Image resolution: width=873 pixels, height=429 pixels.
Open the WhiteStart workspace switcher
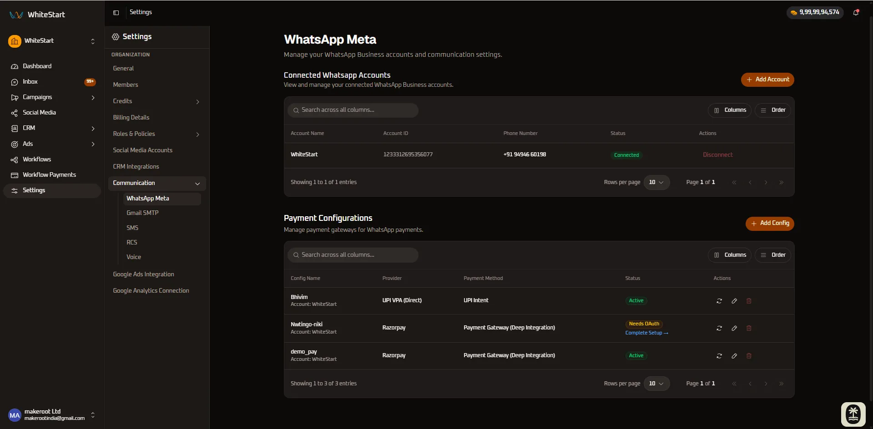[x=52, y=41]
